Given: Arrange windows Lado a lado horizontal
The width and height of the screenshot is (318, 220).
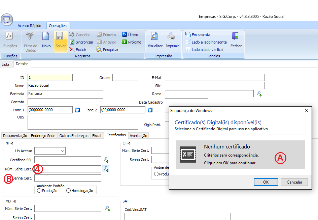Looking at the screenshot, I should (x=207, y=42).
